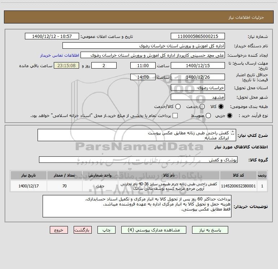Click the ایجاد کننده درخواست field
Screen dimensions: 278x269
click(153, 55)
